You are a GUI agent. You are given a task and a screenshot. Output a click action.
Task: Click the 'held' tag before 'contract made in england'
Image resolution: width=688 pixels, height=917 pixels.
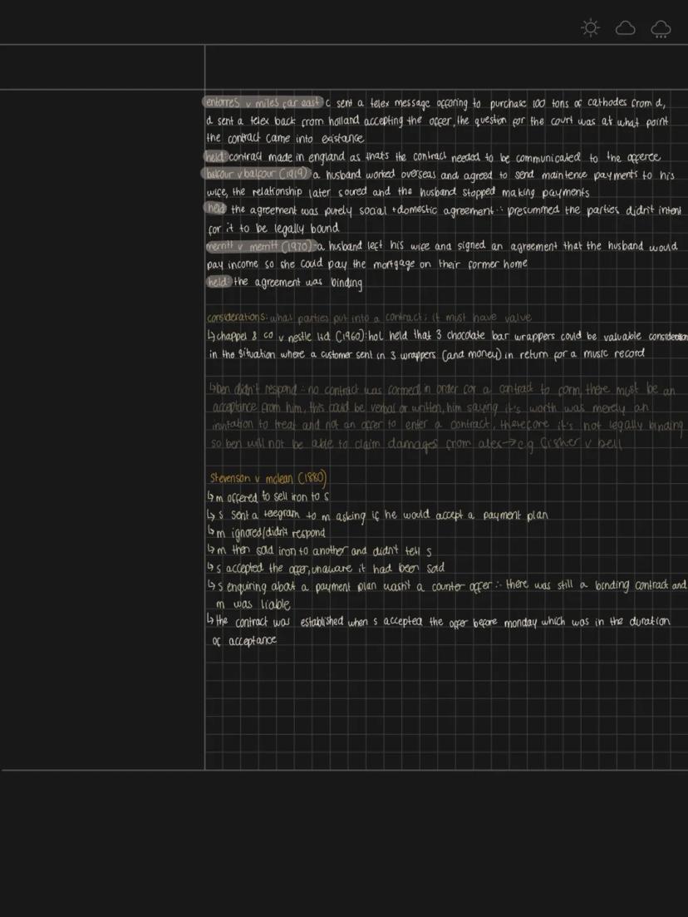216,157
